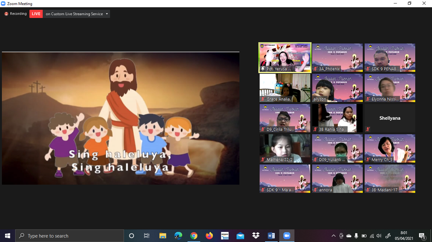The height and width of the screenshot is (242, 432).
Task: Click the microphone tray icon
Action: tap(356, 236)
